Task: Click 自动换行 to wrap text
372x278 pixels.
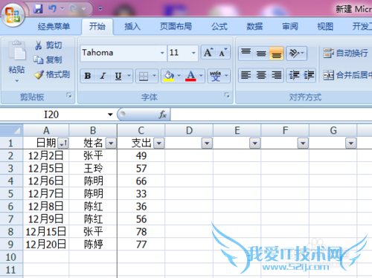Action: coord(346,53)
